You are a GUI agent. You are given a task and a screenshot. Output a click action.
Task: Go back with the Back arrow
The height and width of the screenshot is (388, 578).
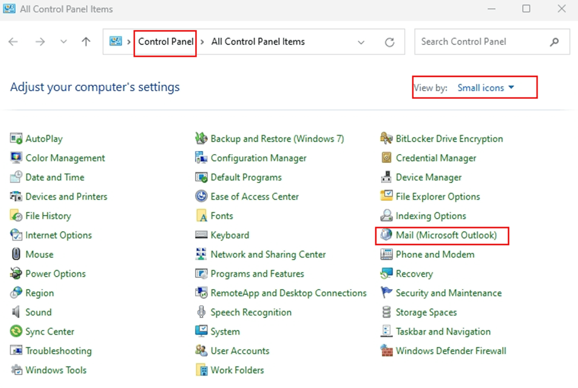pos(13,41)
